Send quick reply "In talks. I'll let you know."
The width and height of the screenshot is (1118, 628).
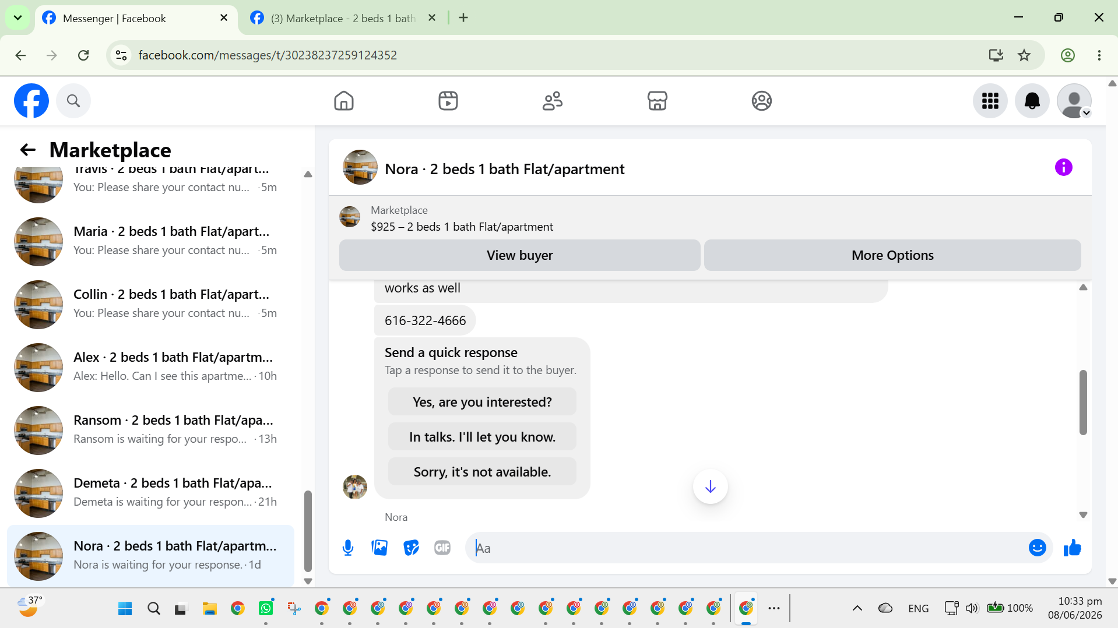pos(482,437)
